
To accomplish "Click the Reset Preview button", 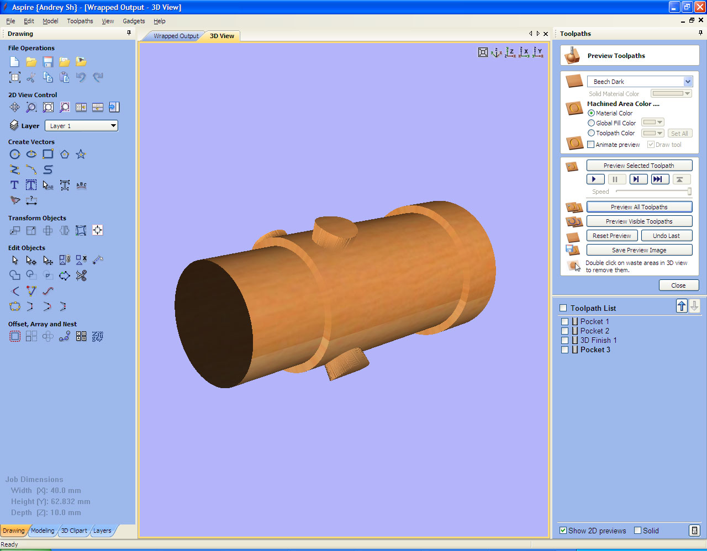I will point(612,236).
